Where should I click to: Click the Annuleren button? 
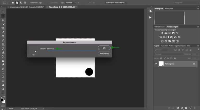pyautogui.click(x=104, y=54)
